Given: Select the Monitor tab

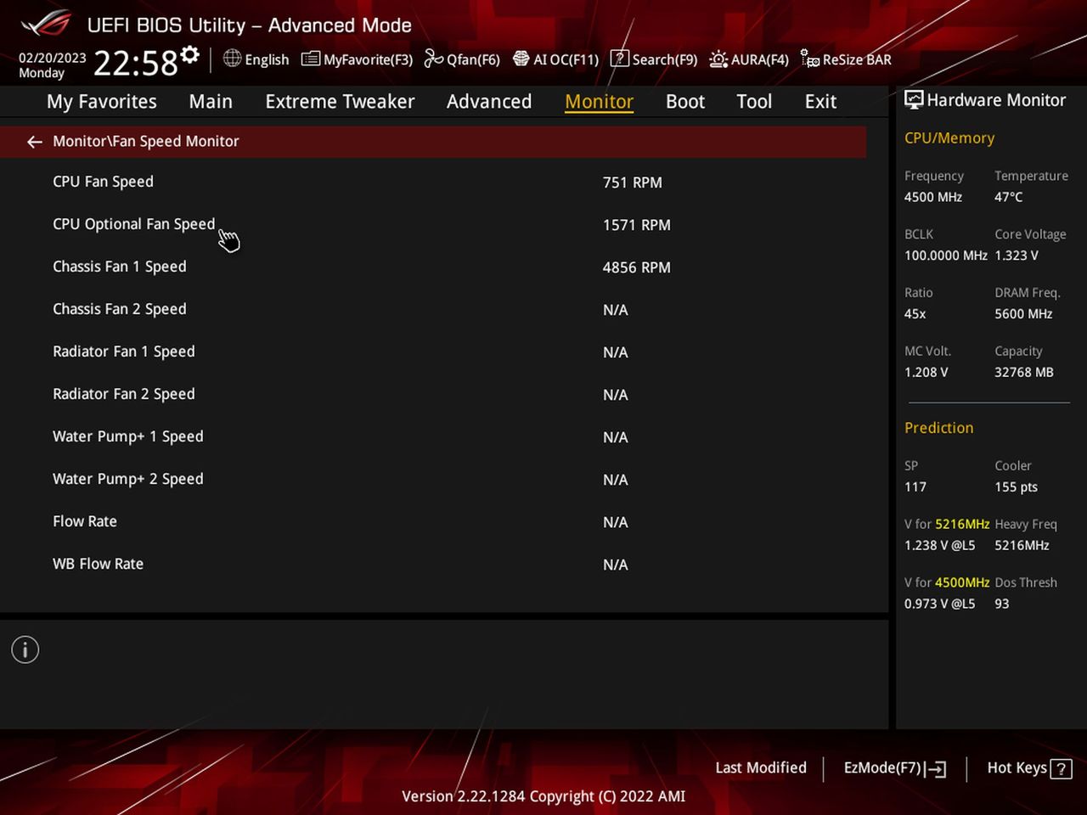Looking at the screenshot, I should (600, 102).
